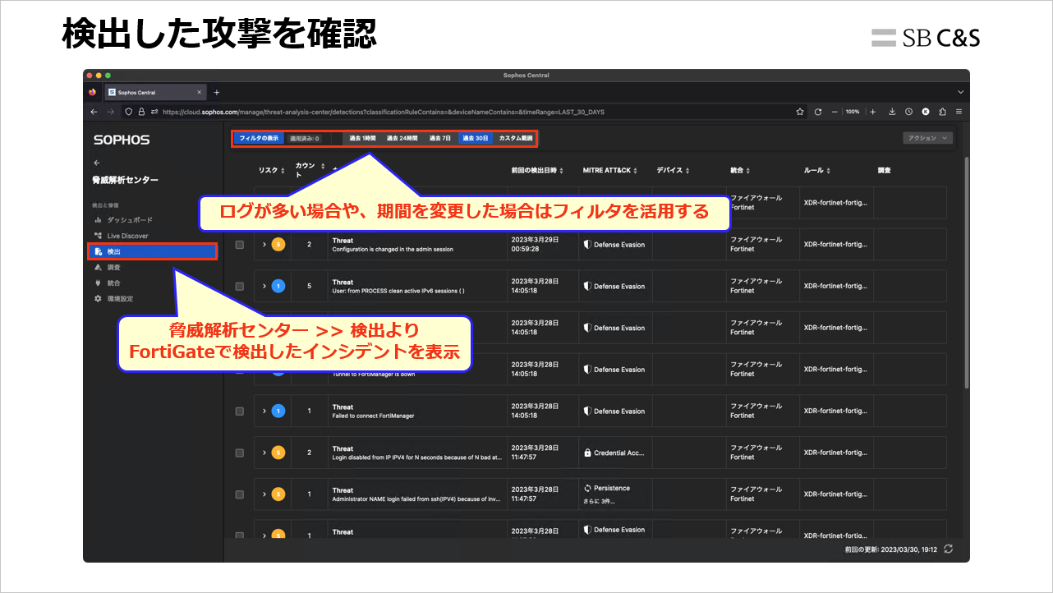Open 検出 in the sidebar
Image resolution: width=1053 pixels, height=593 pixels.
coord(152,251)
